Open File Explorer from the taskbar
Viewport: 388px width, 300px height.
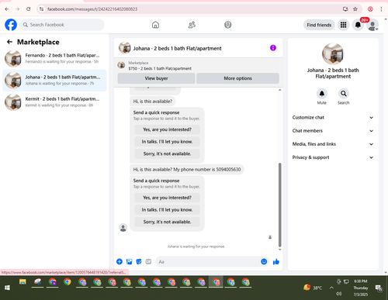pos(23,282)
